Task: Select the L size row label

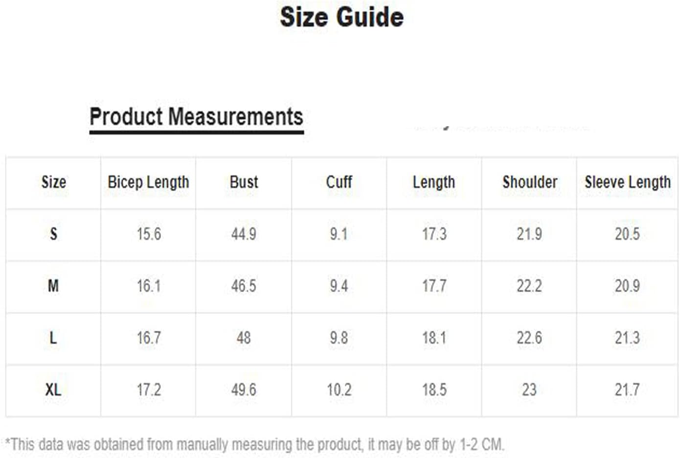Action: pos(53,338)
